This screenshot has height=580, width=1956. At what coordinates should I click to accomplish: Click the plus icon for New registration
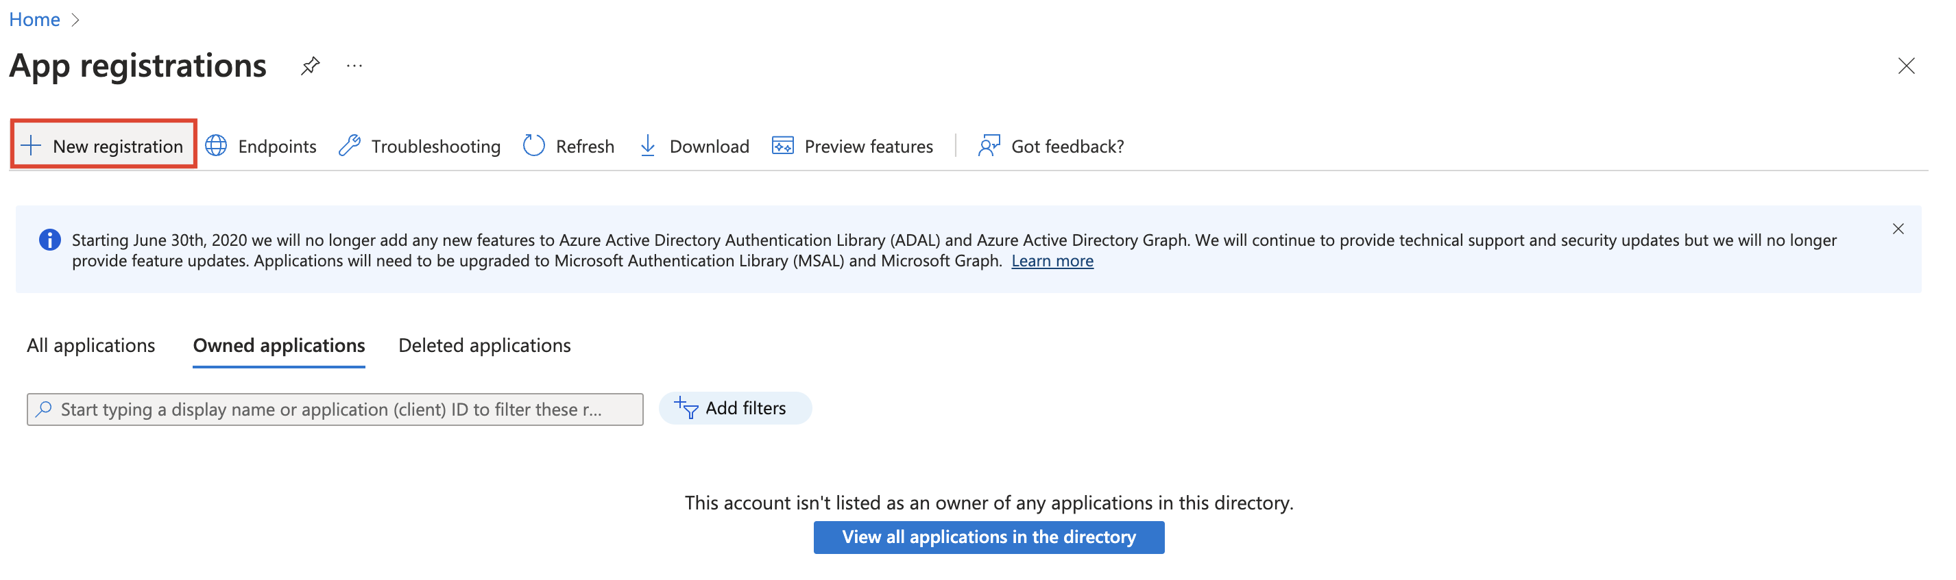click(30, 146)
